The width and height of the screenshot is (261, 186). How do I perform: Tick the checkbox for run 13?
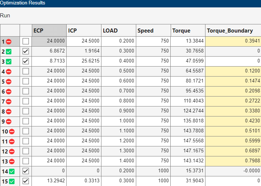click(26, 161)
